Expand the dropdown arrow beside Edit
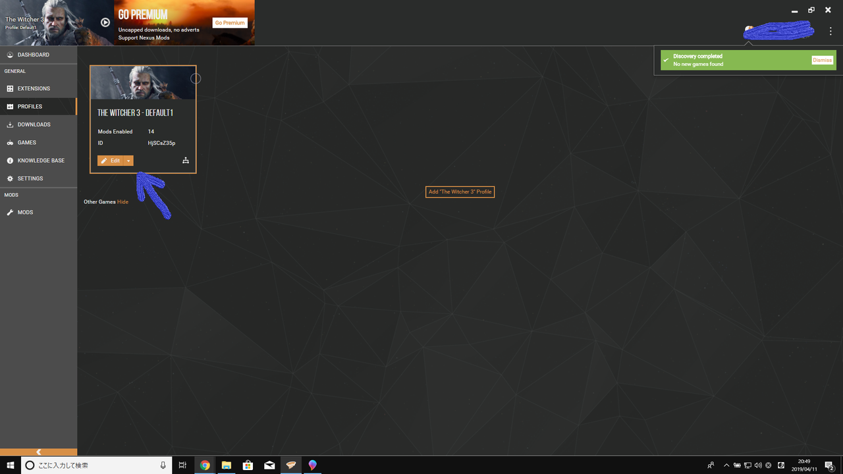 pyautogui.click(x=128, y=161)
